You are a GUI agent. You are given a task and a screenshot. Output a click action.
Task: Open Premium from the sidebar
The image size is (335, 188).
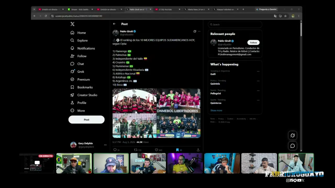point(80,79)
